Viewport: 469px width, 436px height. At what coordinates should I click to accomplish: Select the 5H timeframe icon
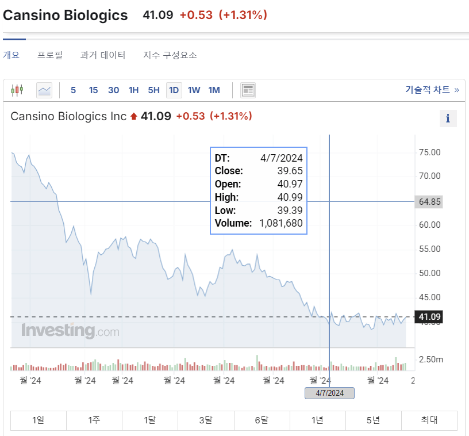(153, 90)
